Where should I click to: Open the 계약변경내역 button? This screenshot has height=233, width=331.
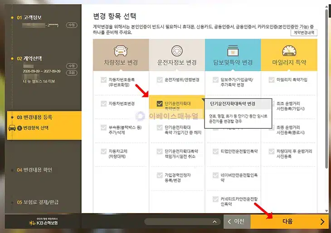tap(304, 33)
